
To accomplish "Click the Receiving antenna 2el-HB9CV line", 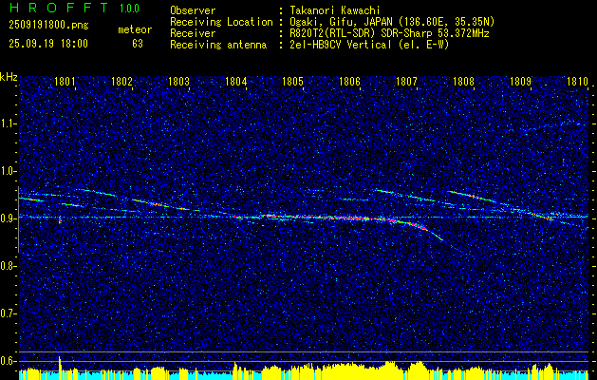I will coord(370,45).
